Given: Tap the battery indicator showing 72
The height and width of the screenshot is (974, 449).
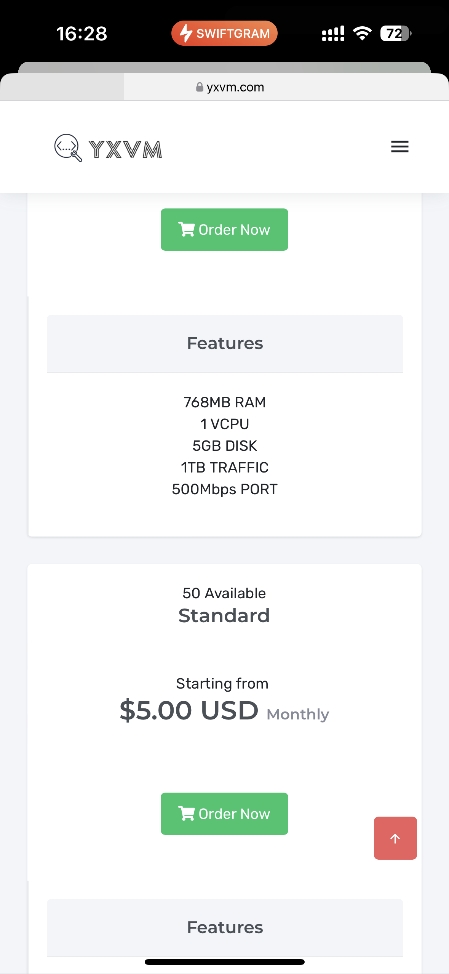Looking at the screenshot, I should tap(395, 34).
